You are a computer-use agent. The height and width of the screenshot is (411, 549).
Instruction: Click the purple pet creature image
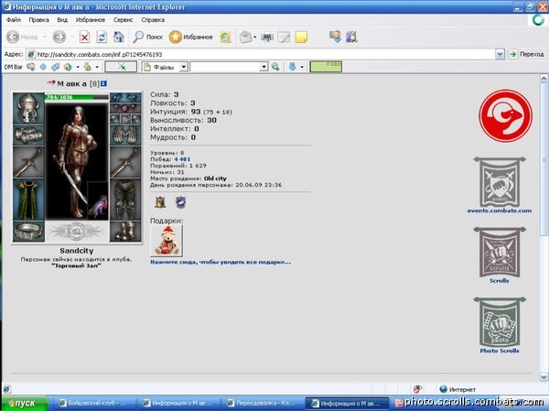pos(98,201)
